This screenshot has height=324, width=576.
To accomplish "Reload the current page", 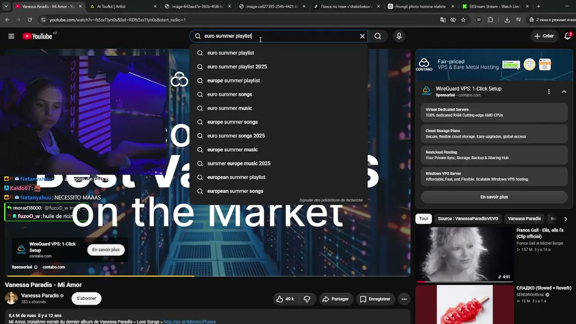I will point(30,20).
